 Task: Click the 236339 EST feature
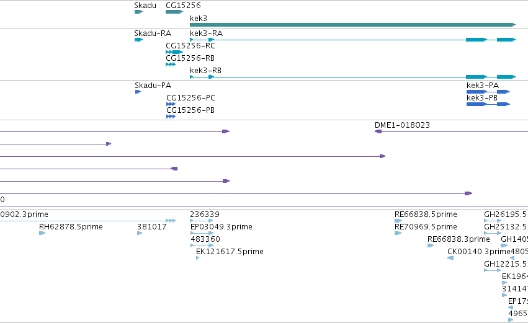point(202,221)
